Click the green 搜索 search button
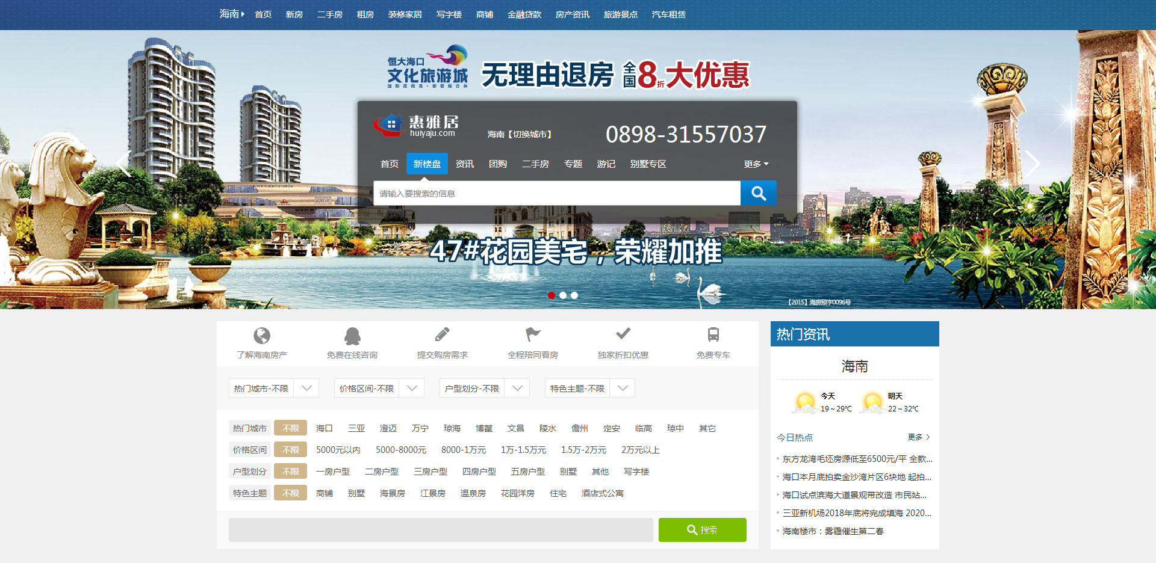The width and height of the screenshot is (1156, 563). pos(702,530)
